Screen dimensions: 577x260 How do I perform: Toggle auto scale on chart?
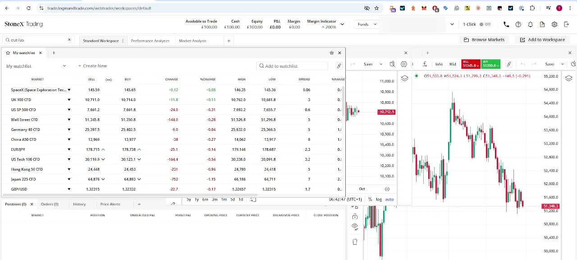(x=389, y=200)
